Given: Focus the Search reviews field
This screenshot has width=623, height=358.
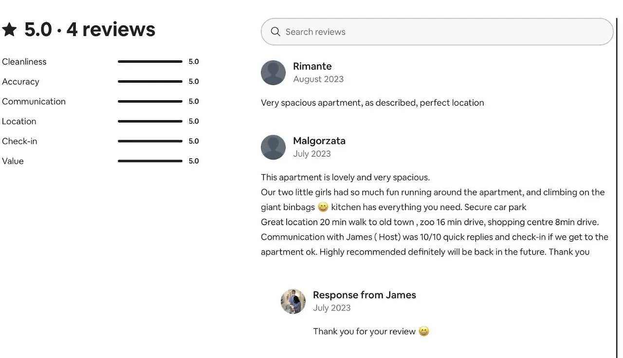Looking at the screenshot, I should pyautogui.click(x=437, y=32).
